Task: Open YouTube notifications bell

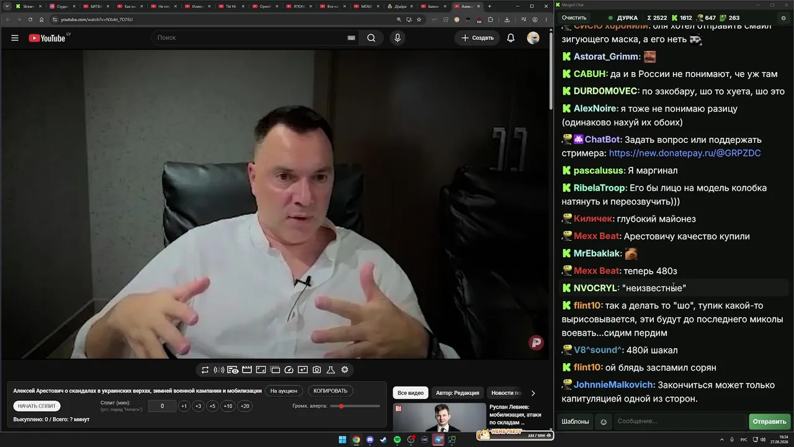Action: point(511,38)
